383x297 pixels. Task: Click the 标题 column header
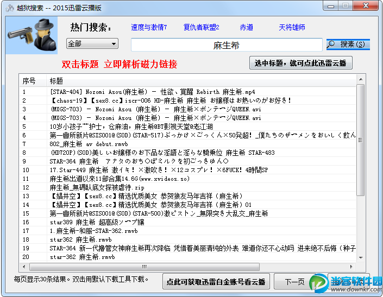coord(201,81)
